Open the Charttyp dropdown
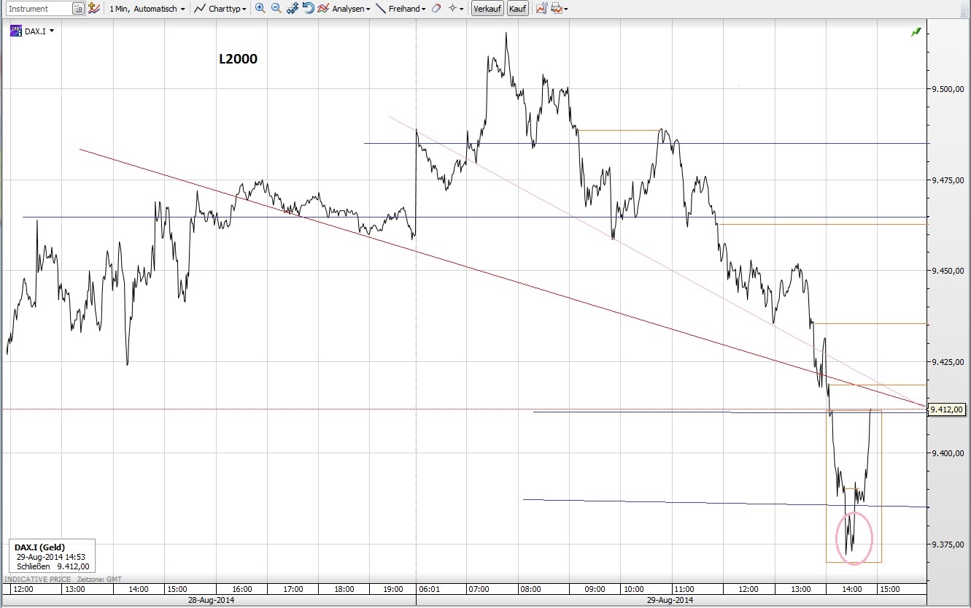971x608 pixels. 223,8
